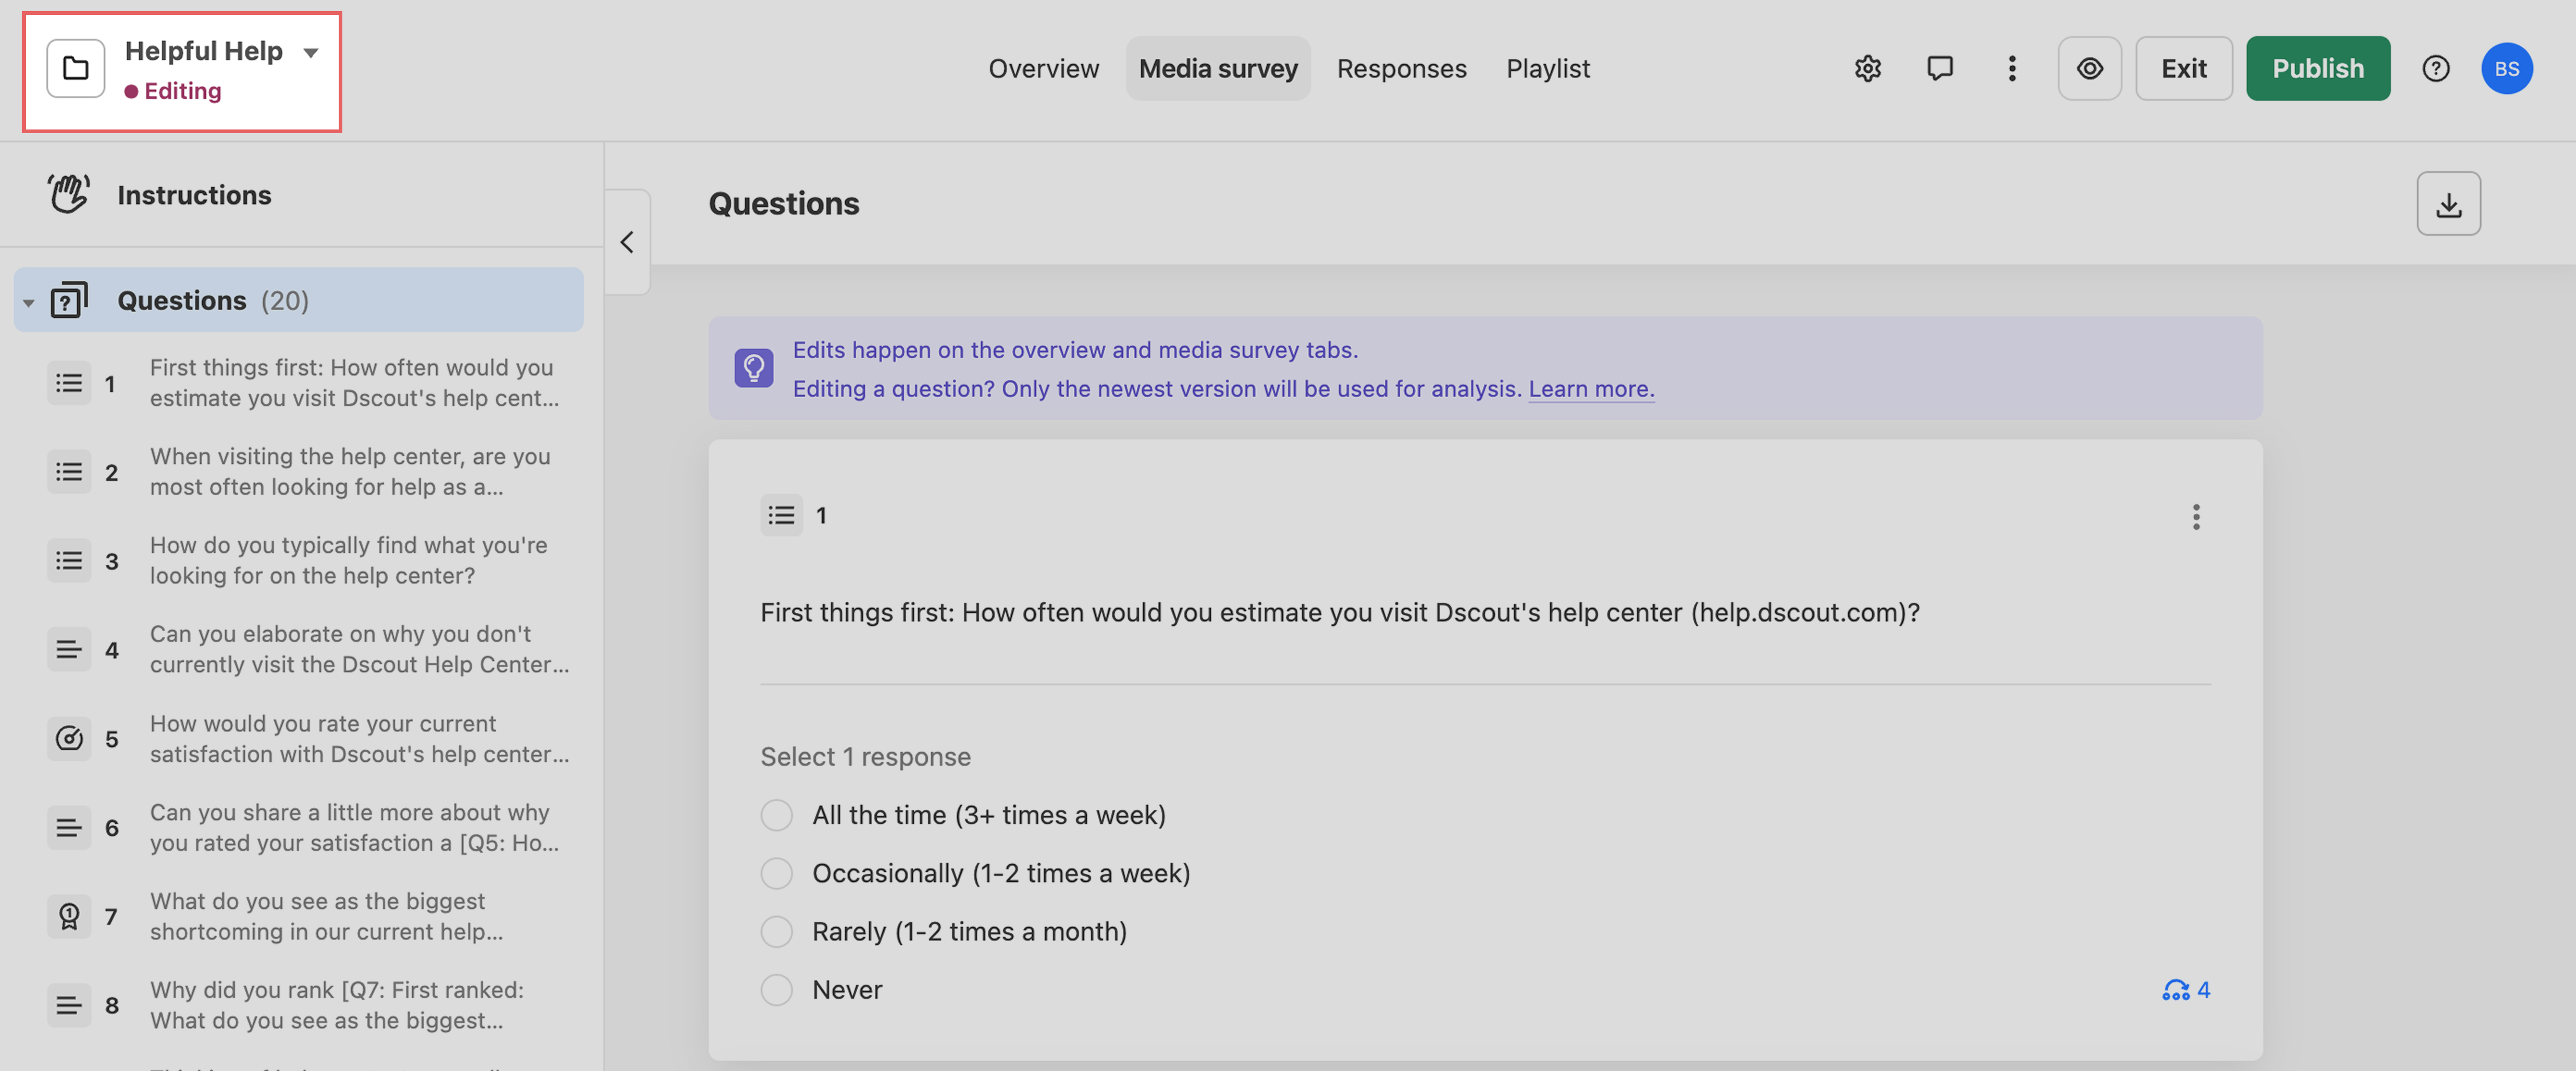
Task: Open the question 1 card three-dot menu
Action: (2196, 517)
